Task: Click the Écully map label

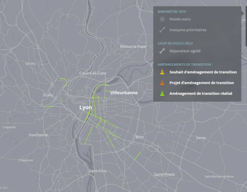Action: click(x=48, y=95)
